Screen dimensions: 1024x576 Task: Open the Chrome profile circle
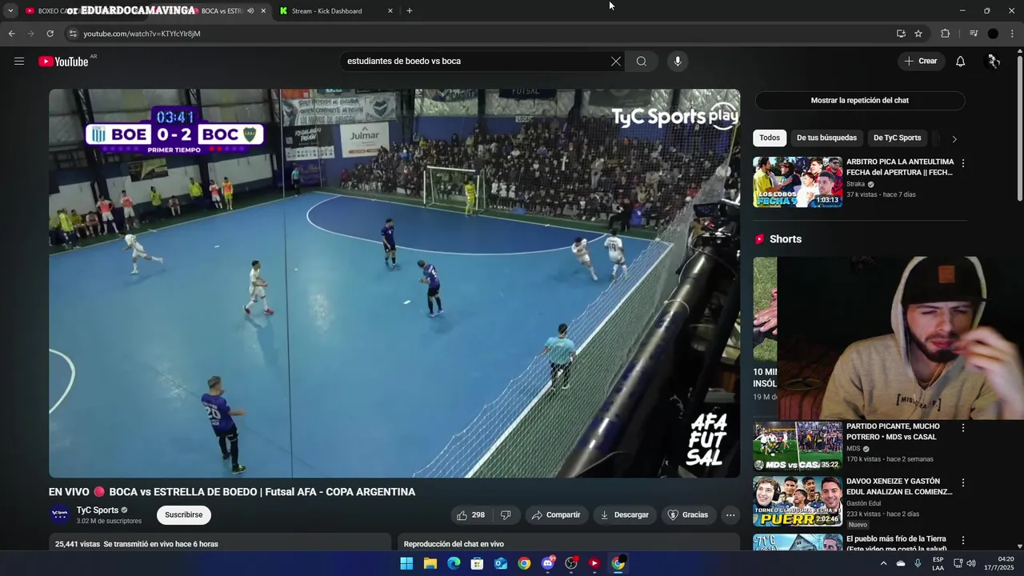click(x=993, y=34)
